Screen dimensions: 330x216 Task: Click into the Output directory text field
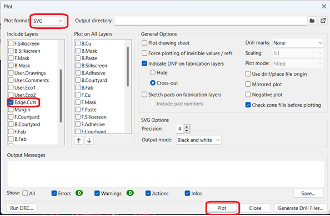pos(211,21)
